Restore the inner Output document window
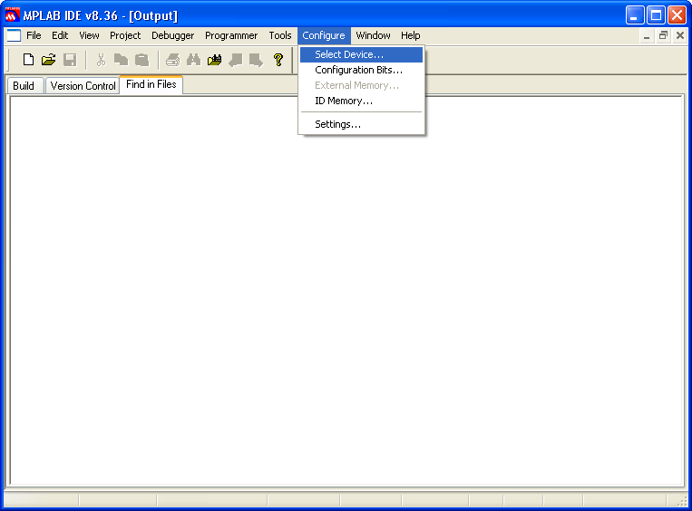Viewport: 692px width, 511px height. (663, 35)
